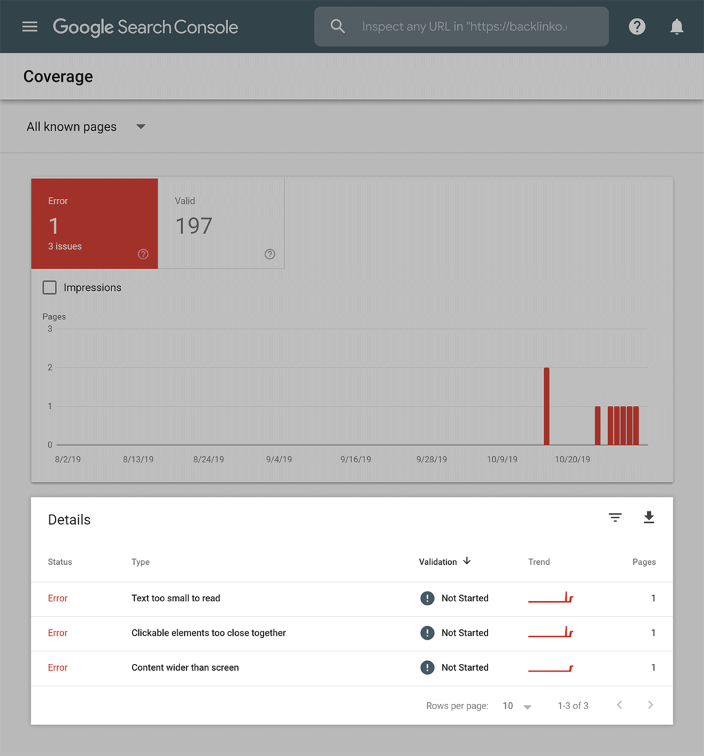Enable the Impressions checkbox

pyautogui.click(x=49, y=288)
